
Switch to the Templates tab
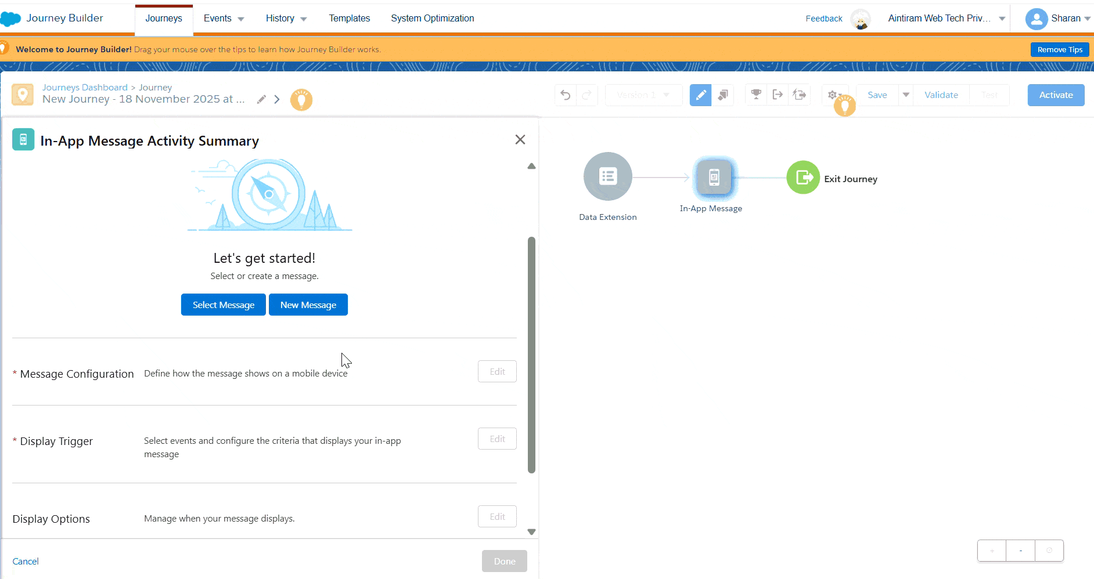(x=349, y=19)
